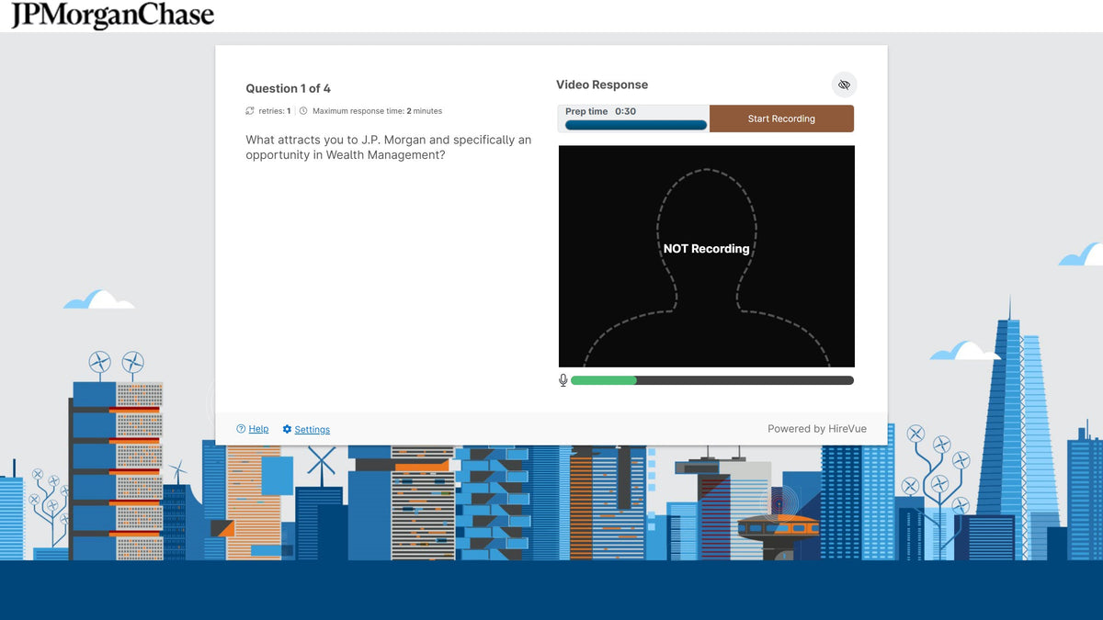Image resolution: width=1103 pixels, height=620 pixels.
Task: Click the NOT Recording video preview
Action: [707, 256]
